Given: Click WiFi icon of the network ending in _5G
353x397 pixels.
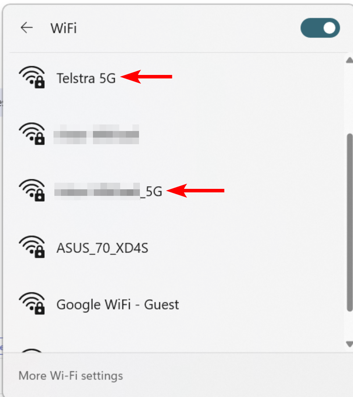Looking at the screenshot, I should coord(32,190).
